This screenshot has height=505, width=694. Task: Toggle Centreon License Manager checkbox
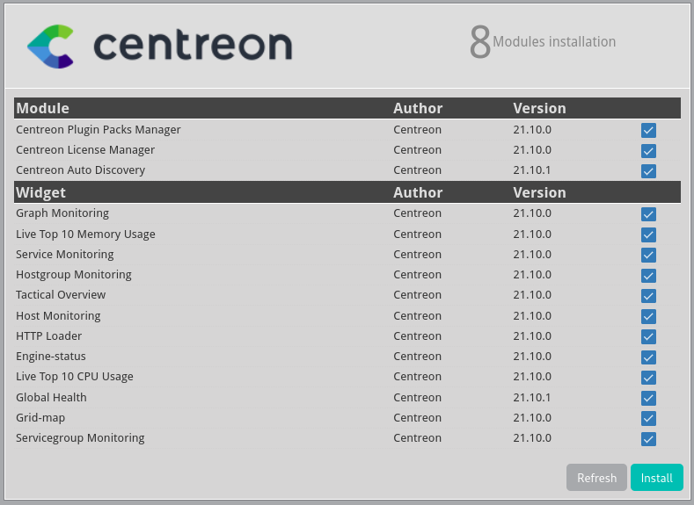pyautogui.click(x=648, y=151)
